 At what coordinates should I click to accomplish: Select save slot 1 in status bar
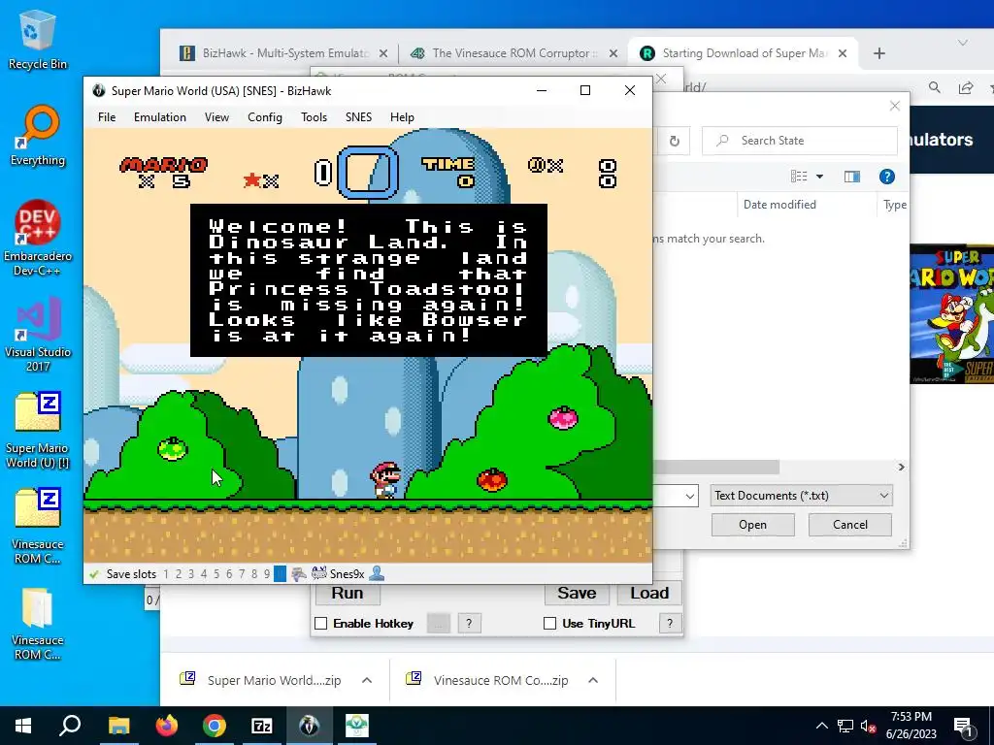(166, 574)
